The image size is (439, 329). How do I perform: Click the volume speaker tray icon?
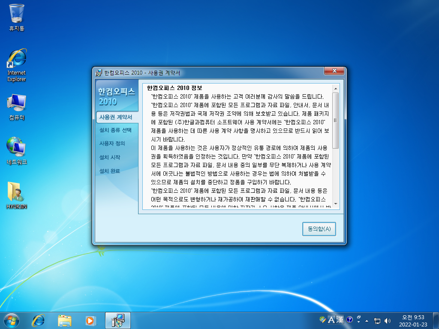pos(388,320)
